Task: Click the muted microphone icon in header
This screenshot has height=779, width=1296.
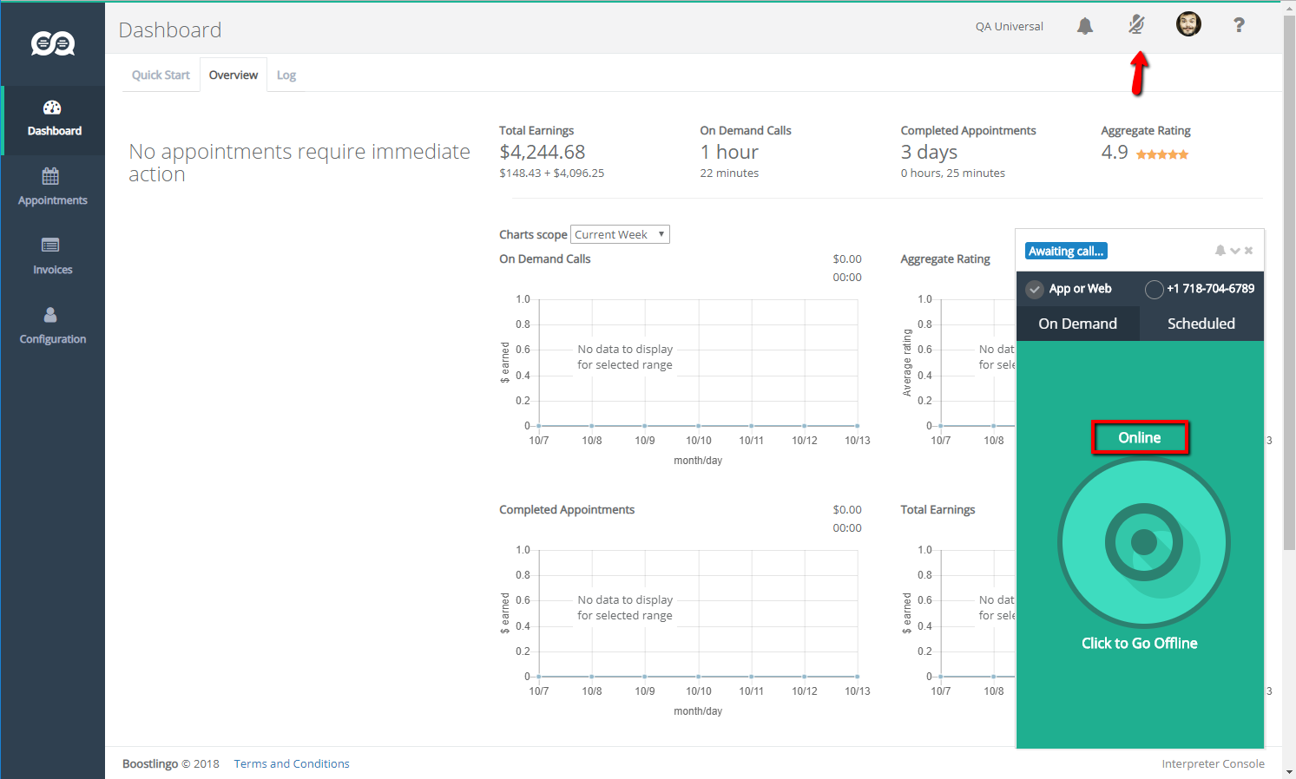Action: (x=1136, y=25)
